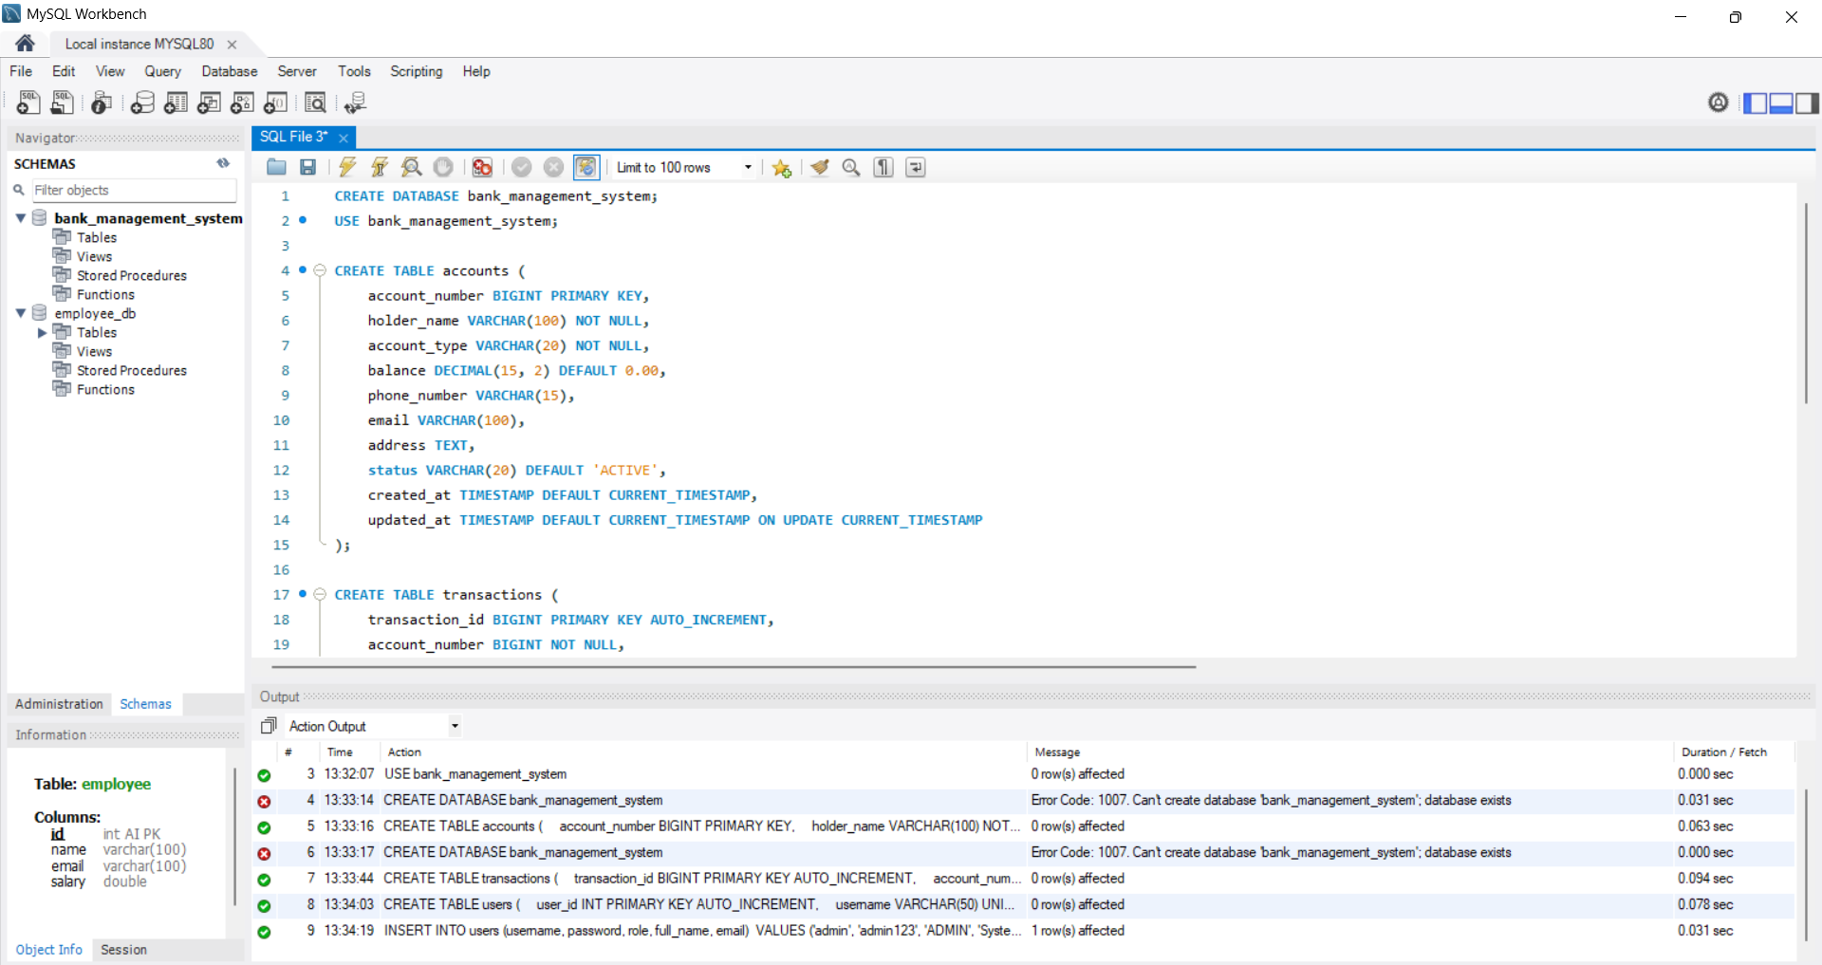This screenshot has height=965, width=1822.
Task: Open a SQL script file folder icon
Action: click(276, 168)
